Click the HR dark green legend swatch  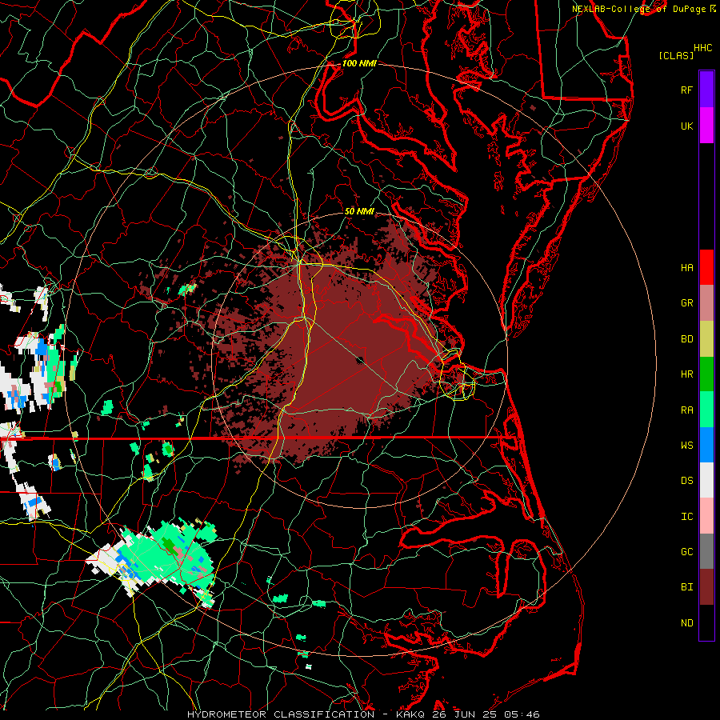[x=706, y=374]
